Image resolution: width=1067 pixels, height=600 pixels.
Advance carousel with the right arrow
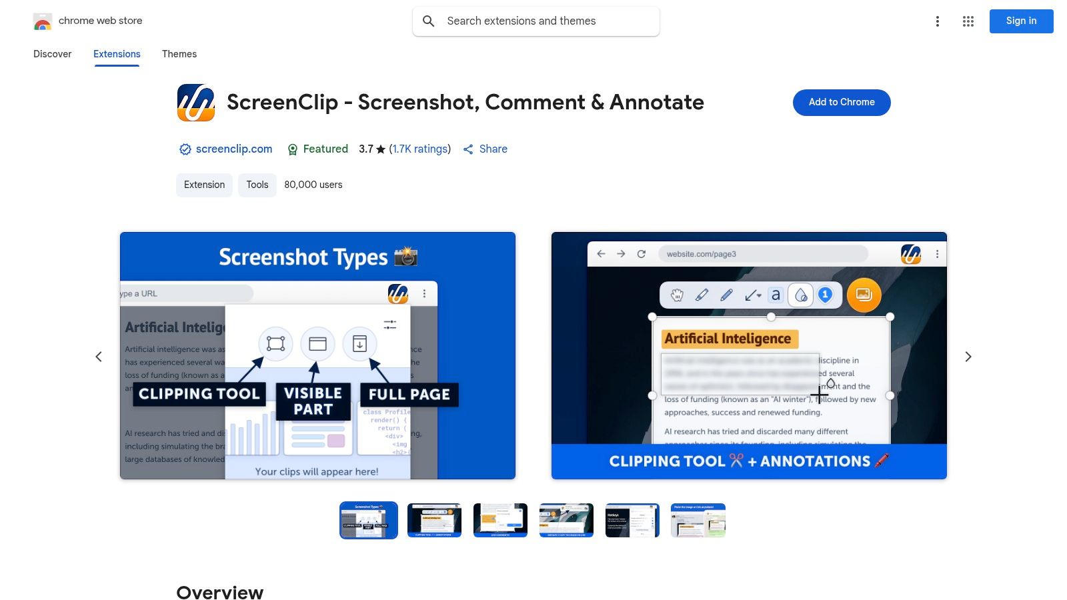click(x=968, y=356)
